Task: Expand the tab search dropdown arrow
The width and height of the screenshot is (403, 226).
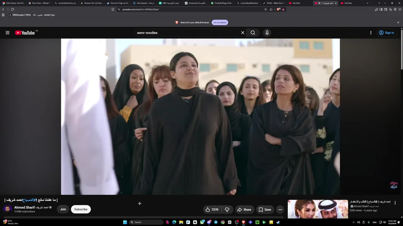Action: point(379,3)
